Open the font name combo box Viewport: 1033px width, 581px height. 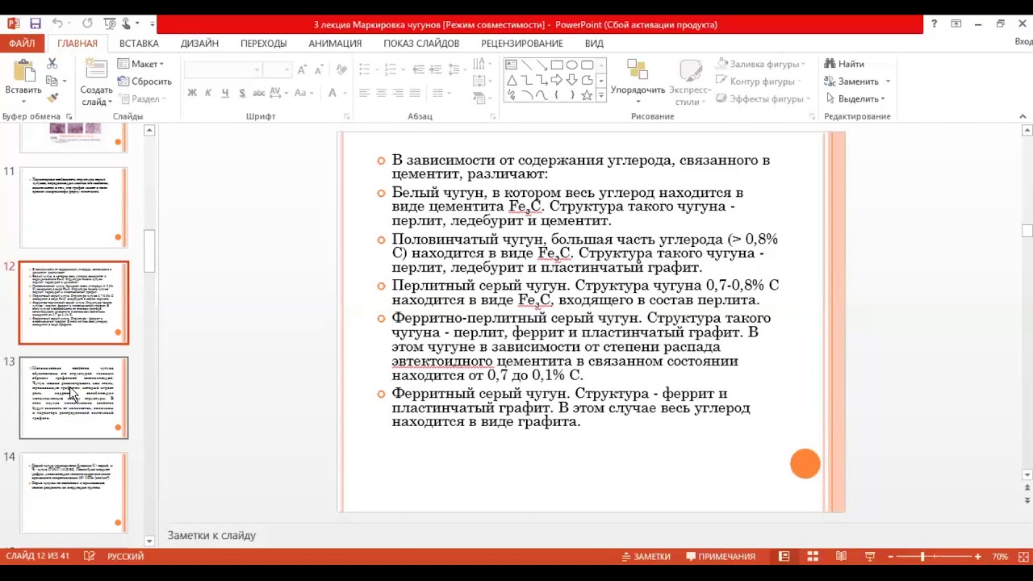pos(223,69)
